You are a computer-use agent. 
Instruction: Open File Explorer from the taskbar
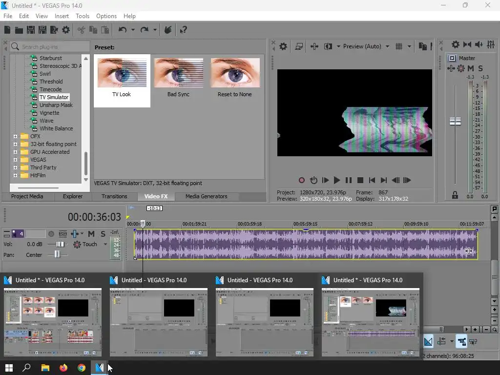coord(45,368)
